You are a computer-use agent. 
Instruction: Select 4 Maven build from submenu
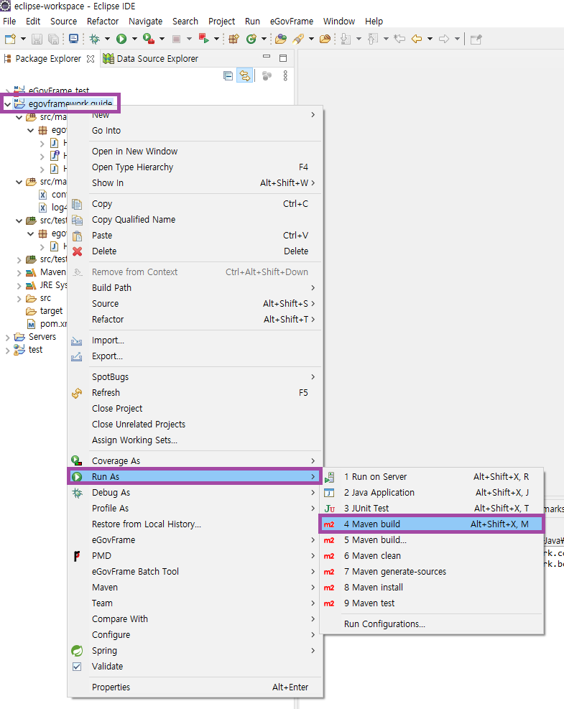pyautogui.click(x=432, y=524)
